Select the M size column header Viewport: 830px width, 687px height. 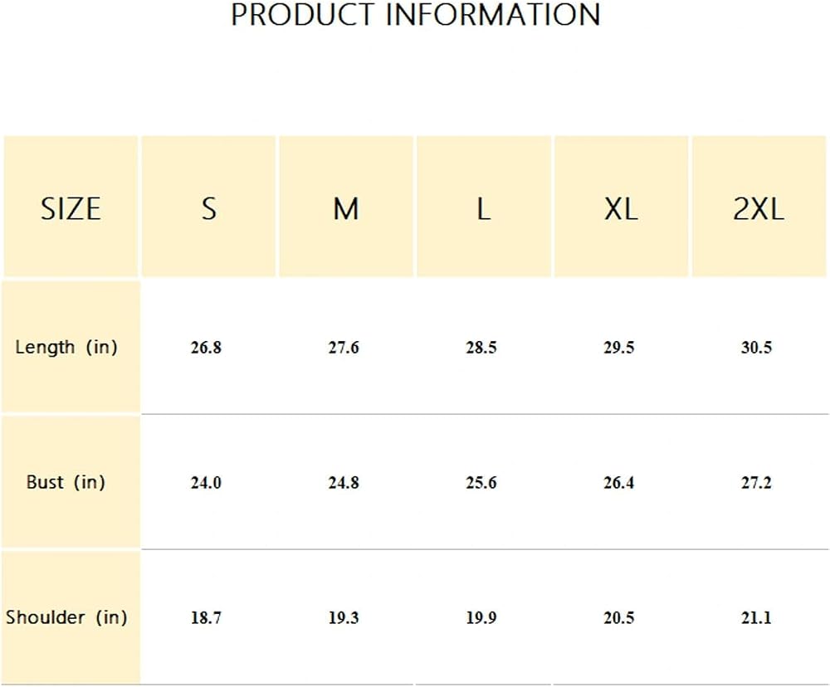(346, 207)
